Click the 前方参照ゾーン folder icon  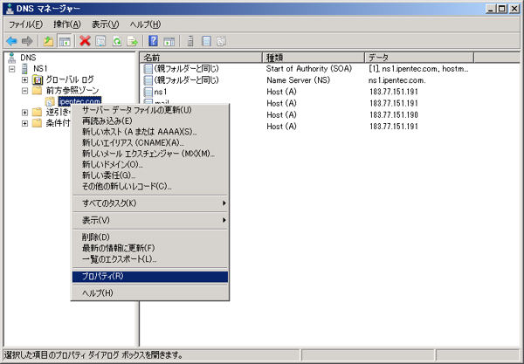coord(37,91)
